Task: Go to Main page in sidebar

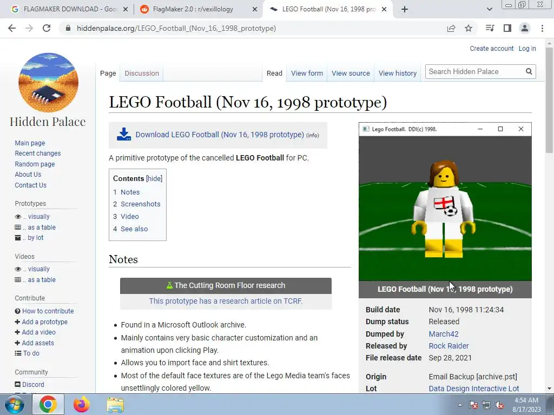Action: 30,143
